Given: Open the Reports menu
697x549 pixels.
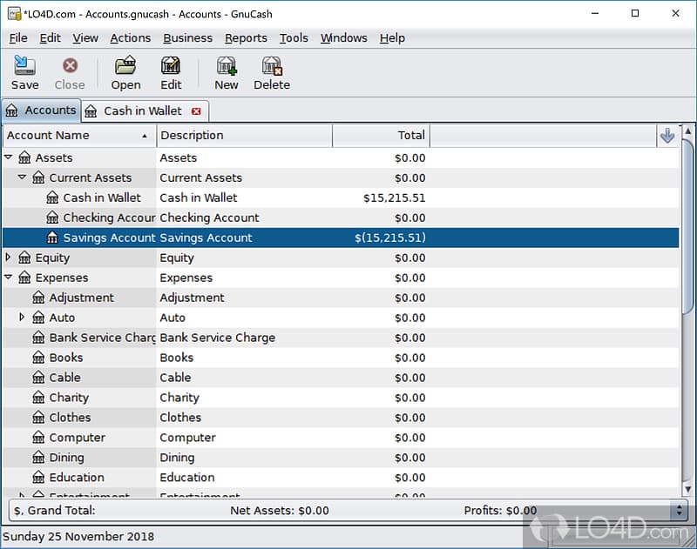Looking at the screenshot, I should coord(246,37).
